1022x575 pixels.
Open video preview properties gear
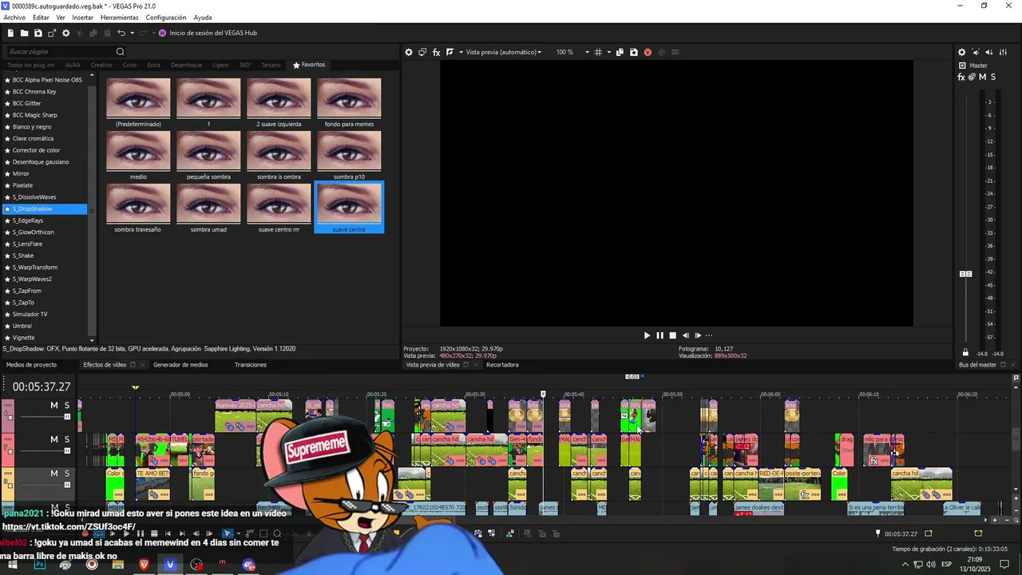409,52
